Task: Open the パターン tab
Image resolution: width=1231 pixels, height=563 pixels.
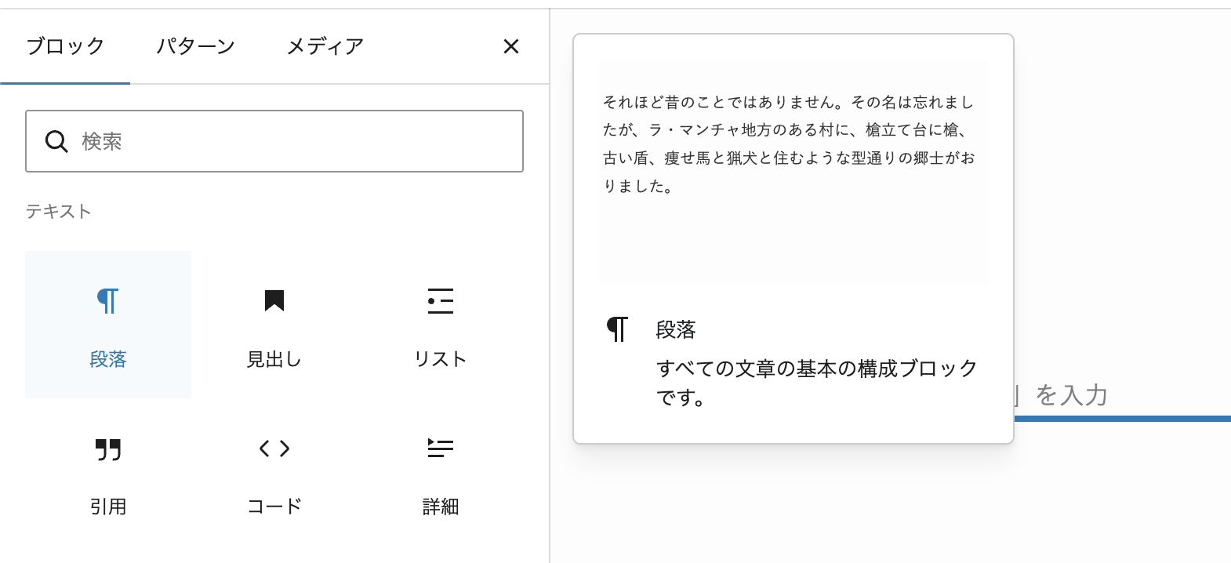Action: tap(195, 46)
